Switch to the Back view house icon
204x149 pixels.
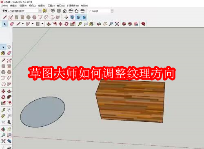point(77,11)
